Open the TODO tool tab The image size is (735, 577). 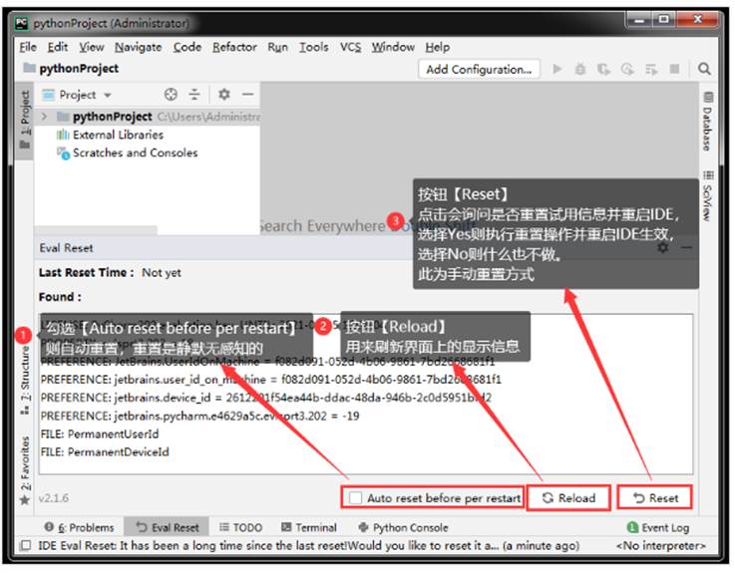(241, 527)
